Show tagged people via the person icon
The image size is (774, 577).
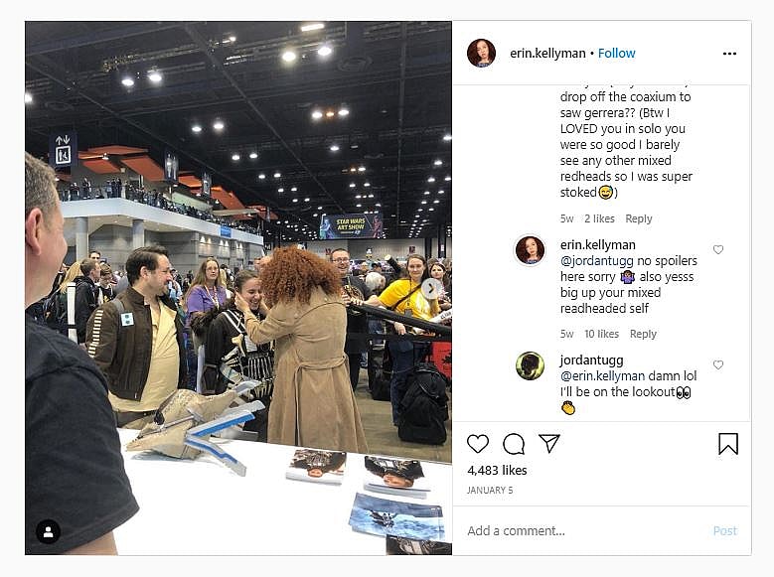point(49,531)
